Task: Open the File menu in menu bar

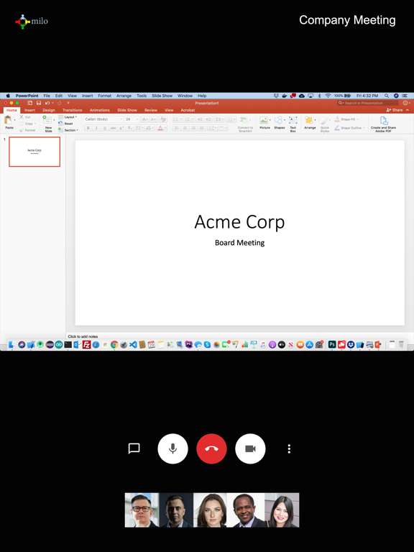Action: pos(47,96)
